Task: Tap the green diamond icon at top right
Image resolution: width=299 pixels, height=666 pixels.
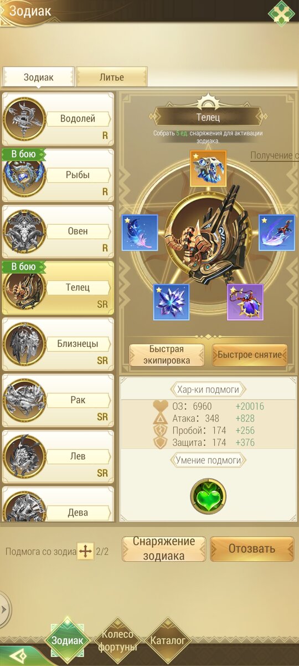Action: click(x=283, y=12)
